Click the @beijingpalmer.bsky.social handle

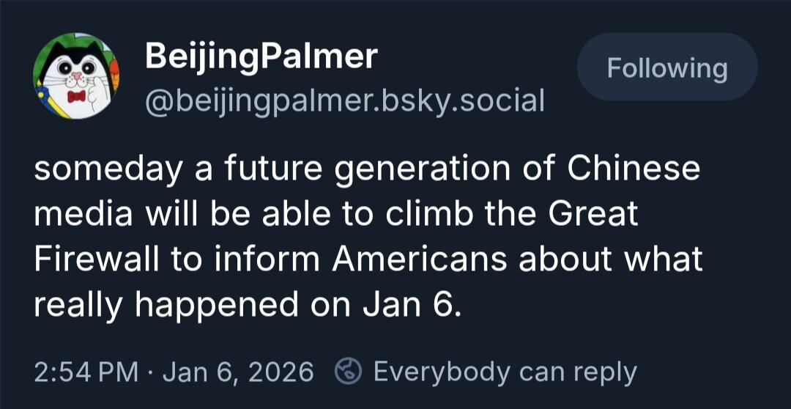point(345,100)
